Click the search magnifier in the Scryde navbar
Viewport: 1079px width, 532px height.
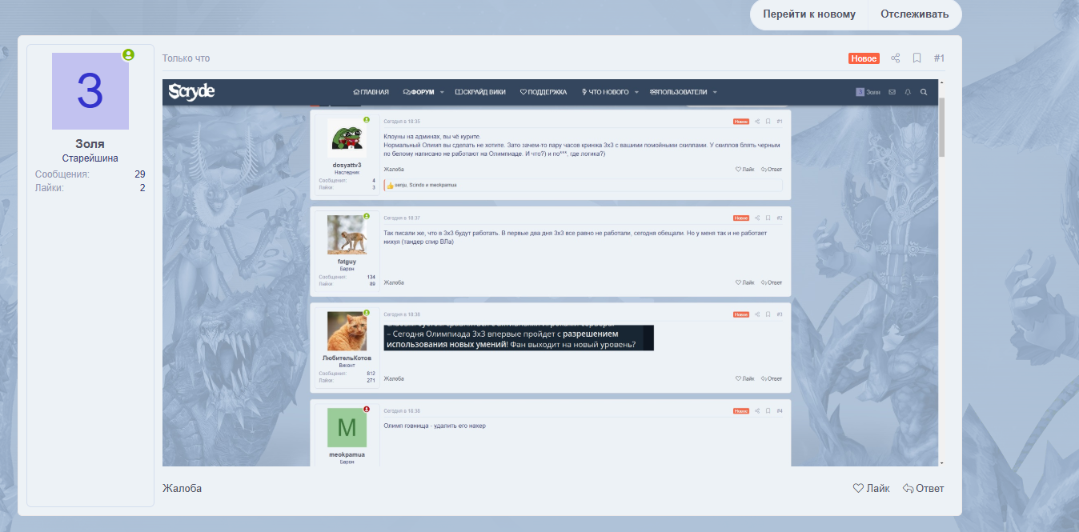coord(924,92)
